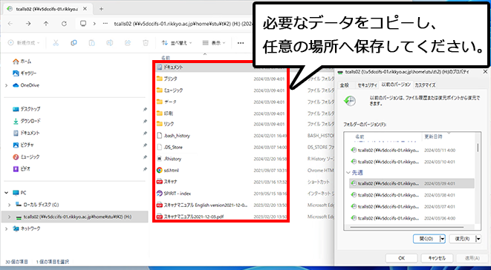Click the tcalls02 Explorer window tab

coord(47,9)
